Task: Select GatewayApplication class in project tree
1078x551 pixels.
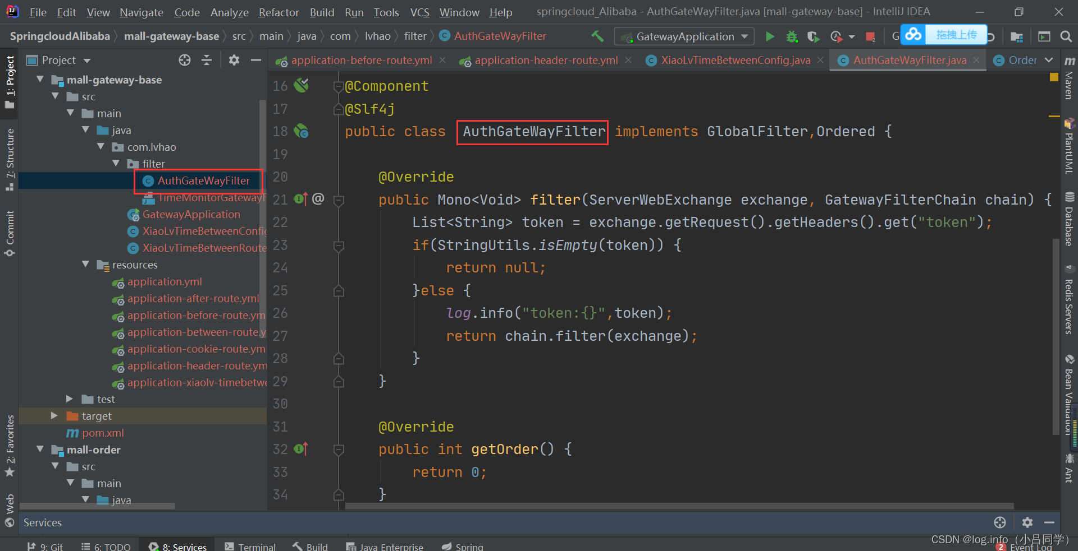Action: tap(191, 214)
